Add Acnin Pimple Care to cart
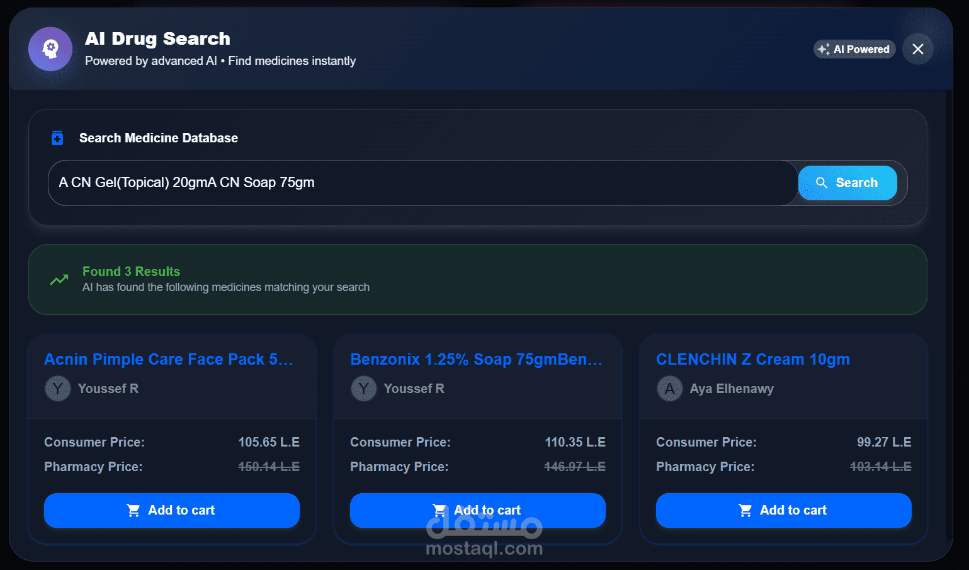The width and height of the screenshot is (969, 570). tap(172, 510)
